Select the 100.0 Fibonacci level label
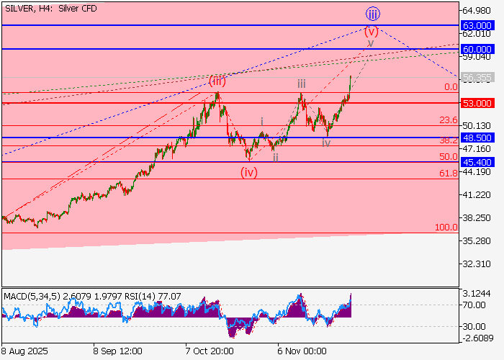The height and width of the screenshot is (360, 504). click(446, 227)
